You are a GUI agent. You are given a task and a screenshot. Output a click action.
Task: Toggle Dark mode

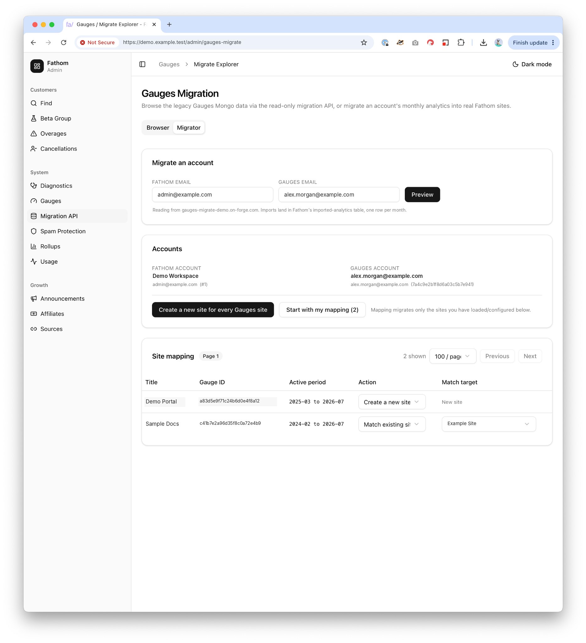tap(532, 64)
